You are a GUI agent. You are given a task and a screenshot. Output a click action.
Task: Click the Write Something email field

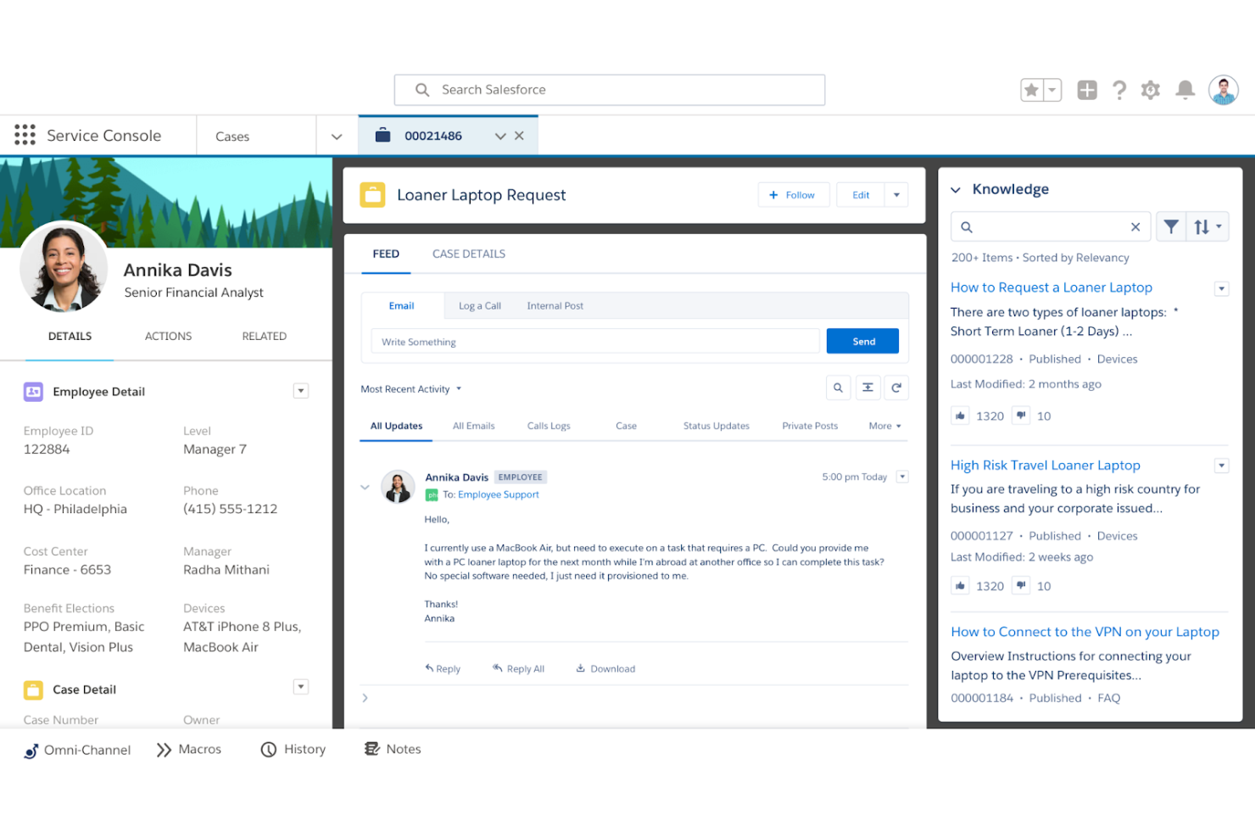click(x=594, y=341)
